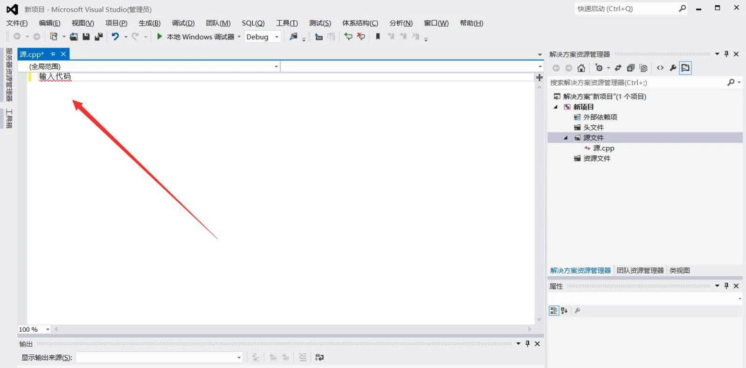Open the 编辑(E) menu
This screenshot has width=746, height=368.
pos(49,23)
